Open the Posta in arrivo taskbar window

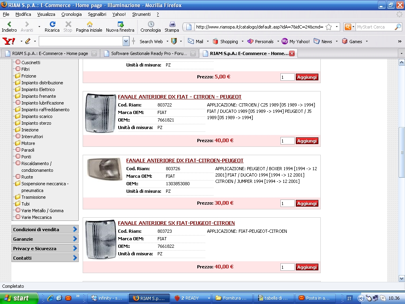pos(316,298)
